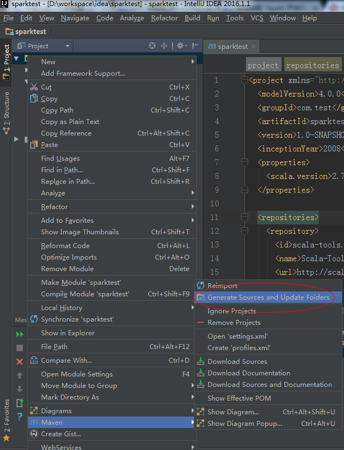This screenshot has height=450, width=344.
Task: Fold the properties block at line 7
Action: 244,162
